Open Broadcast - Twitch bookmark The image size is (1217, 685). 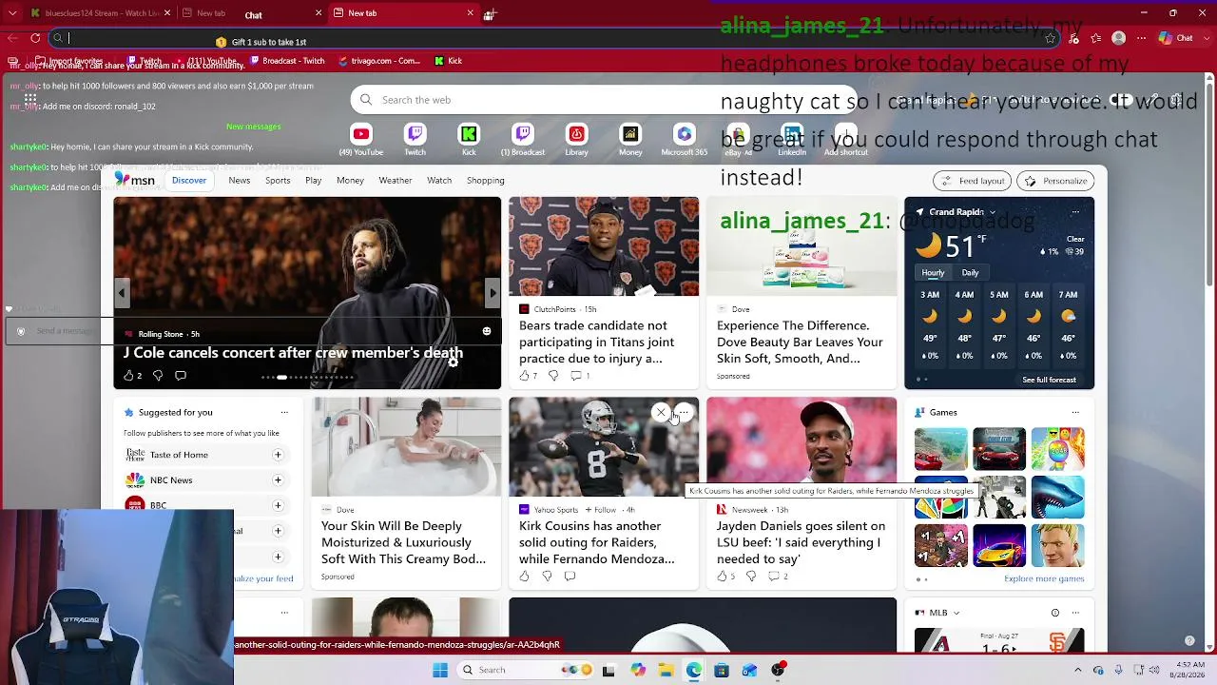coord(287,61)
